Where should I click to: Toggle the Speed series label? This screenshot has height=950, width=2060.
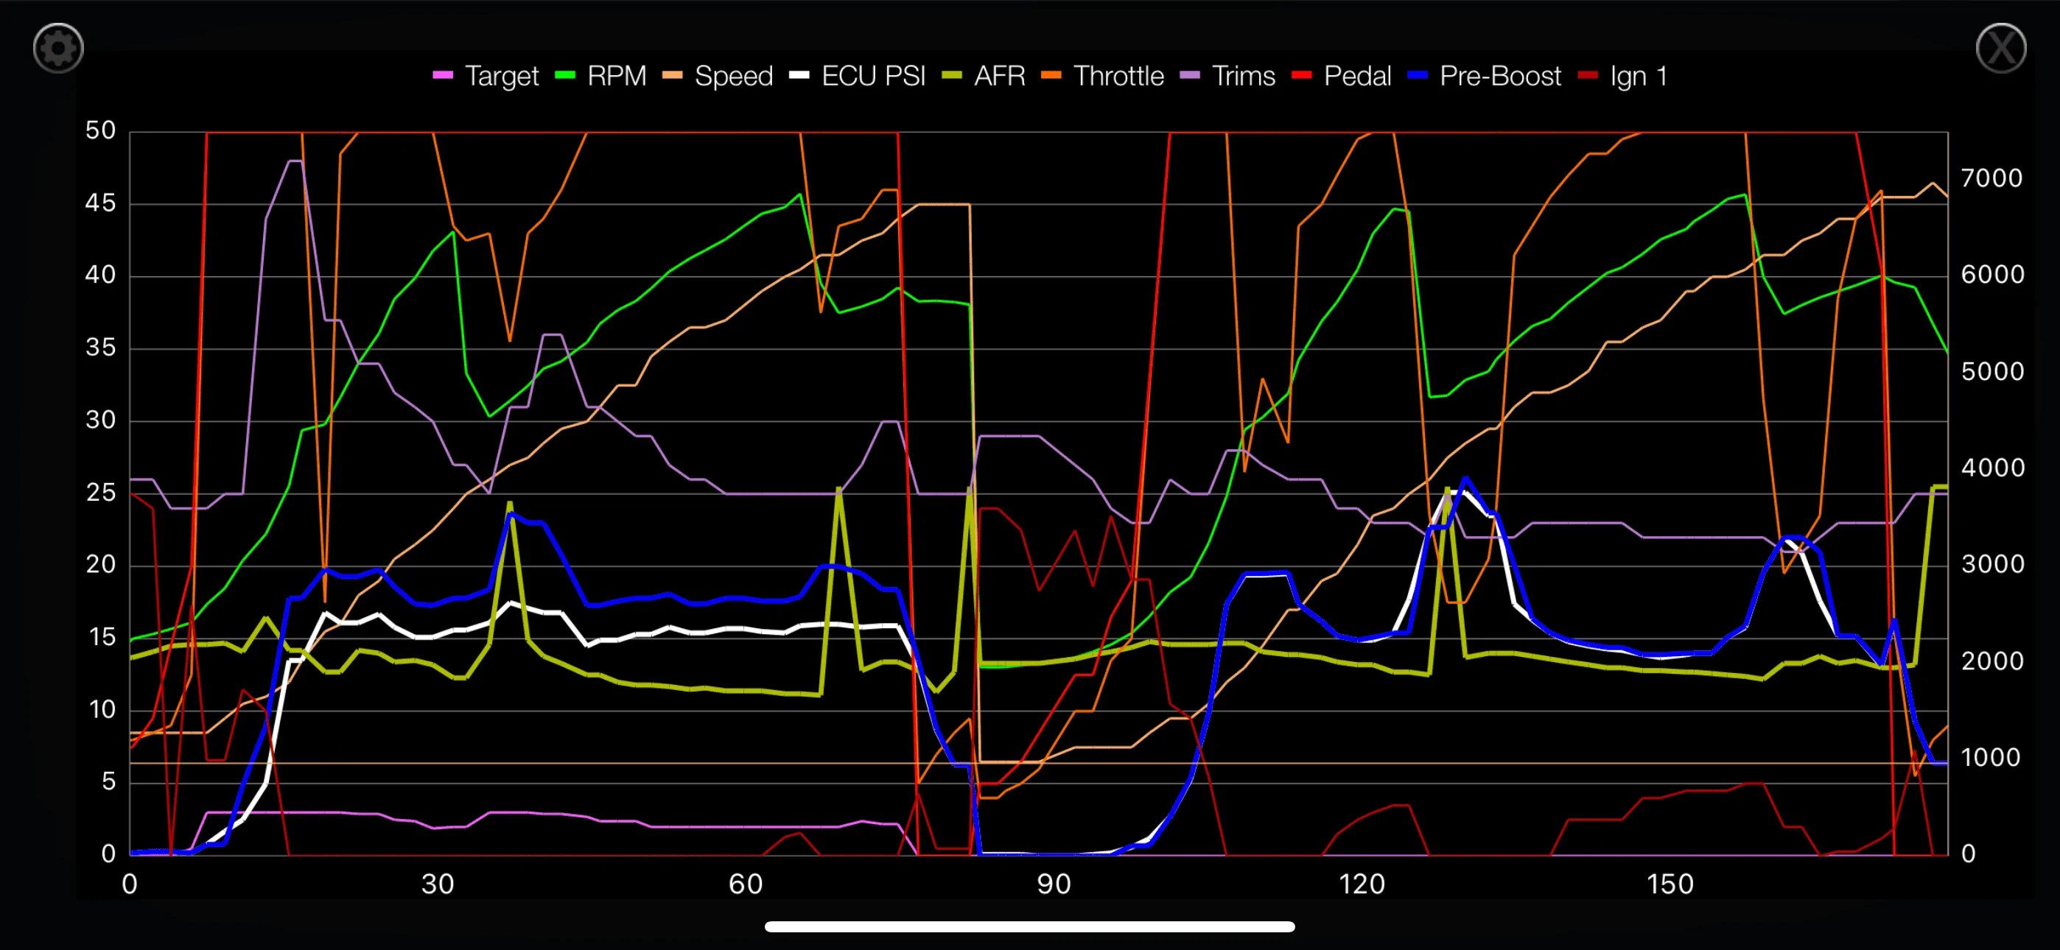click(733, 76)
